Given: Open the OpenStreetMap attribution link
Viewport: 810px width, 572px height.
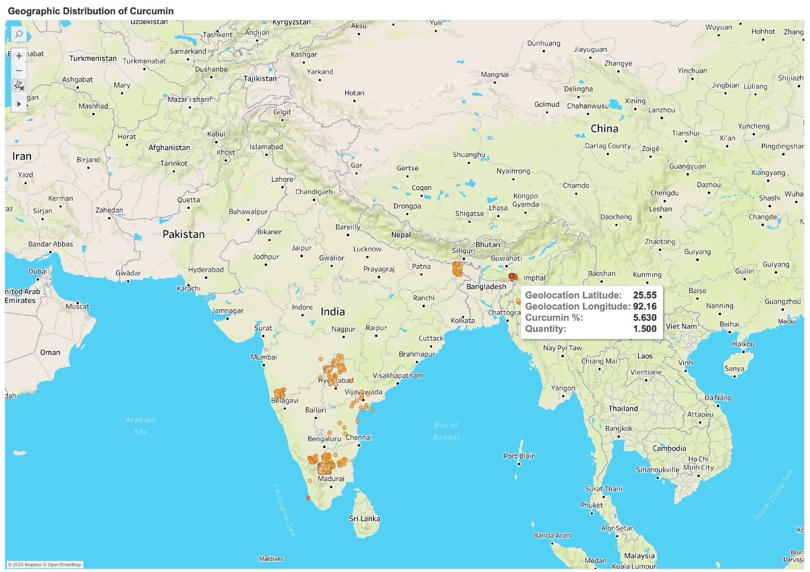Looking at the screenshot, I should (64, 565).
